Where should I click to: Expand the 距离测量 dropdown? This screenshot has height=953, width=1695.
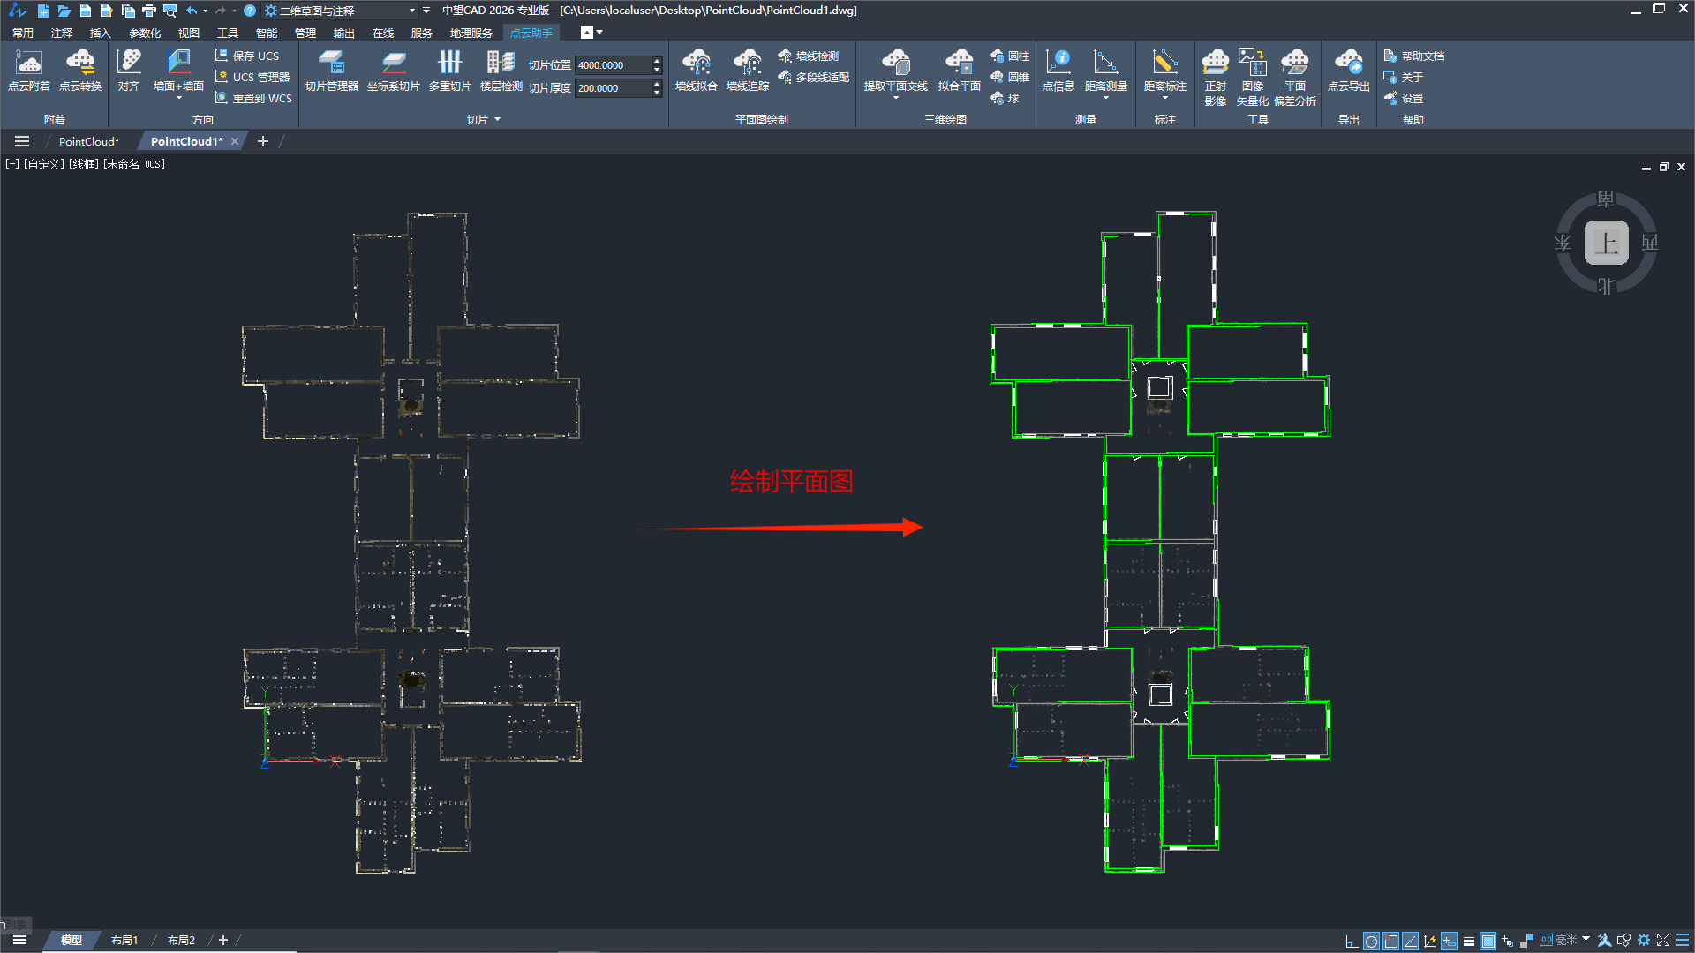point(1105,98)
